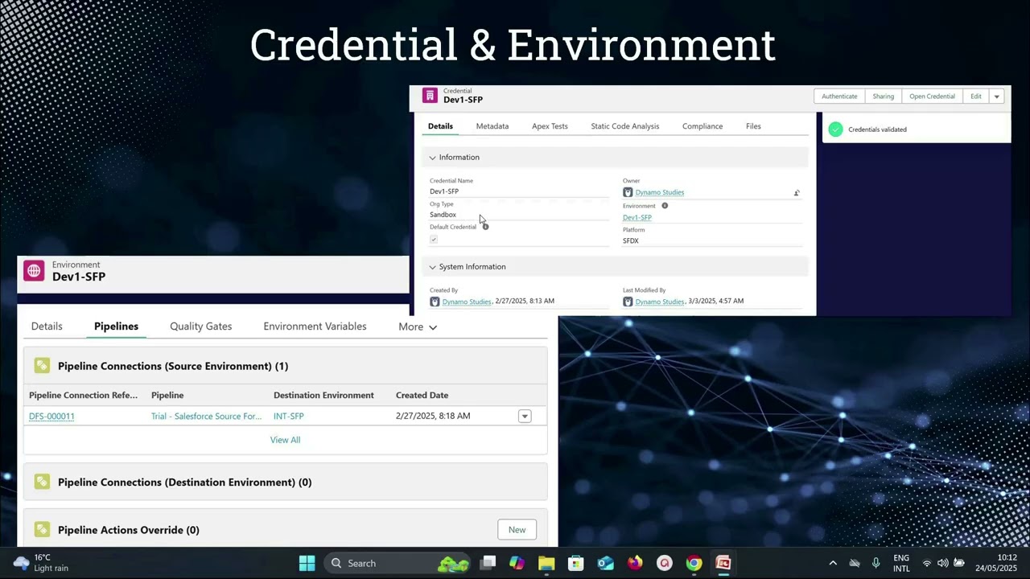This screenshot has height=579, width=1030.
Task: Click the Pipeline Connections (Destination Environment) section icon
Action: coord(42,482)
